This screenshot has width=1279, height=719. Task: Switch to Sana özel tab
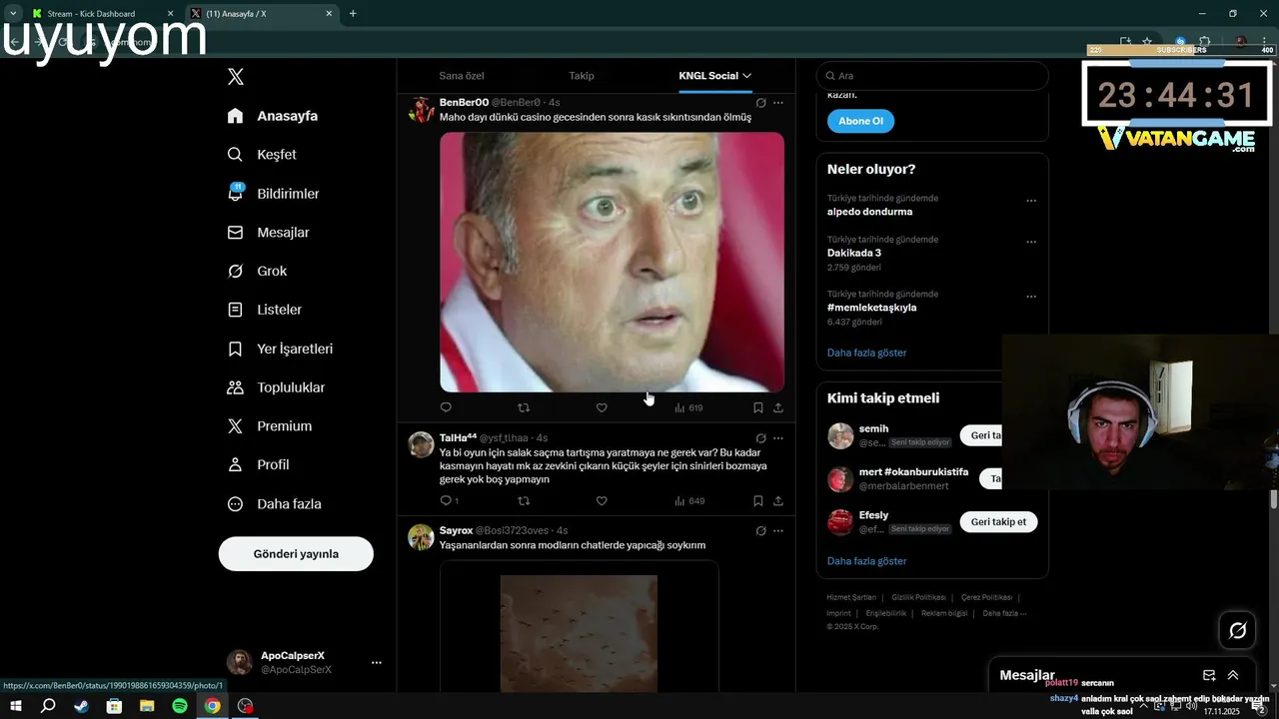462,76
